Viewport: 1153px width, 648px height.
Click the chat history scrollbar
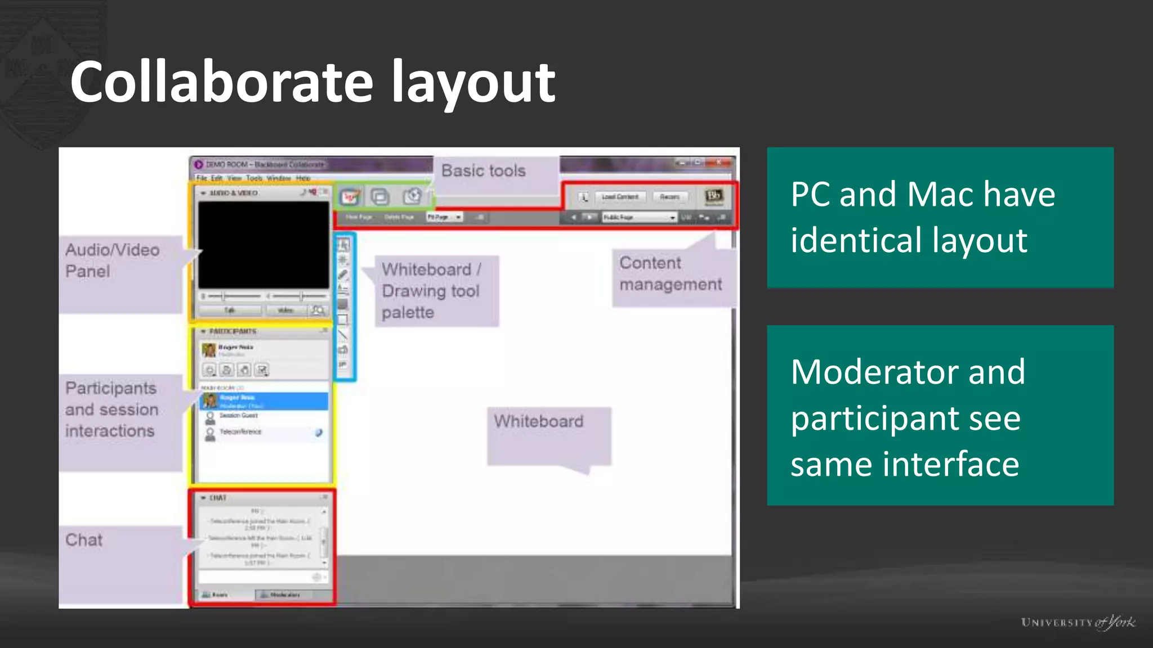[x=324, y=537]
